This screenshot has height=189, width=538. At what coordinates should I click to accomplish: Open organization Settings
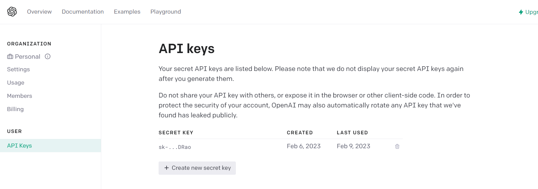[18, 69]
